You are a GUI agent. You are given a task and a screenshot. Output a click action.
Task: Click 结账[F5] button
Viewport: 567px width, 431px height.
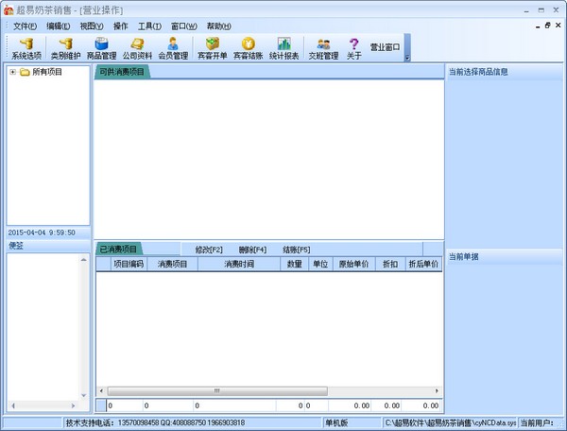pyautogui.click(x=296, y=250)
